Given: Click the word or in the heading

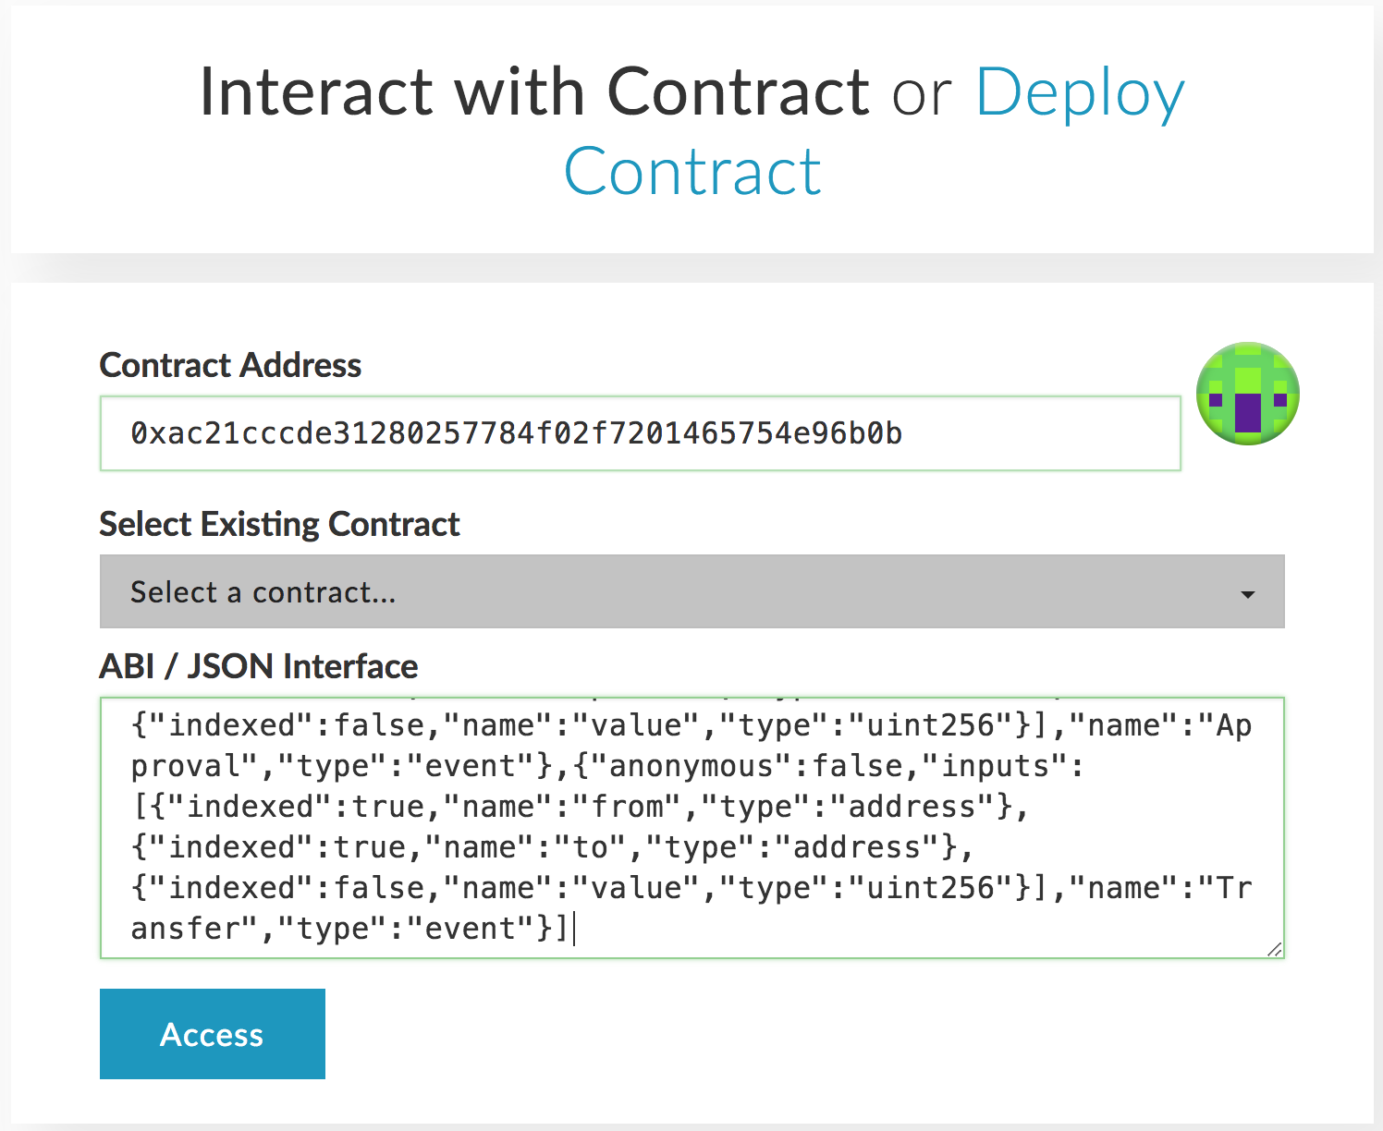Looking at the screenshot, I should [x=921, y=92].
